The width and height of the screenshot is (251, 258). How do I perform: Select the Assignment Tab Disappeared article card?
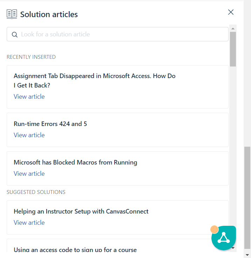(x=117, y=87)
